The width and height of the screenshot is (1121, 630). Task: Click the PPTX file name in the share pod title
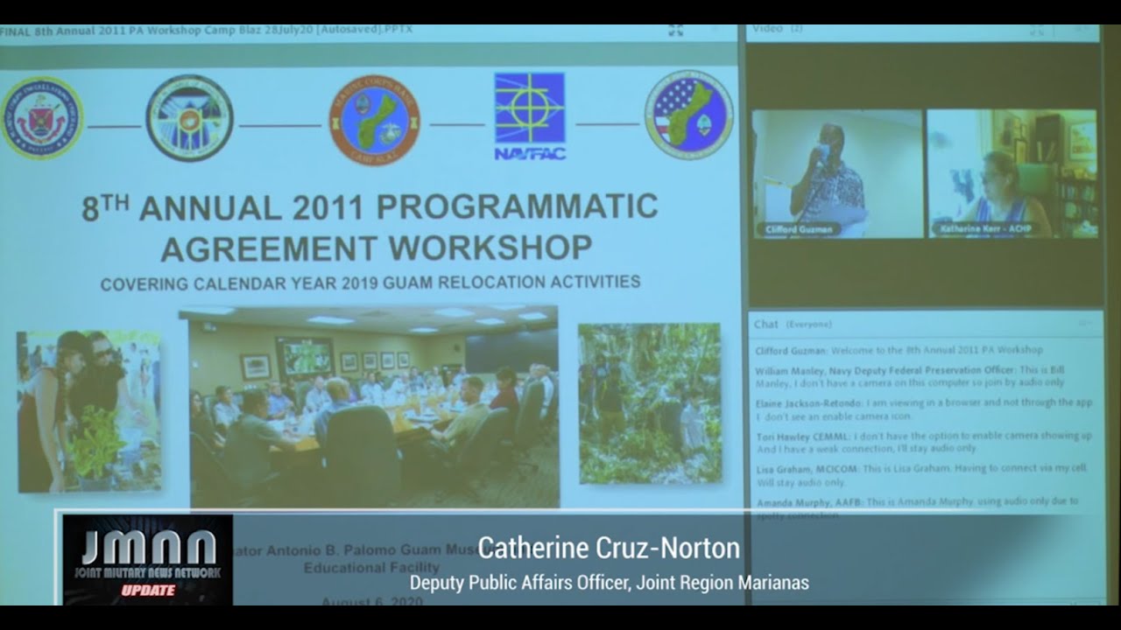click(x=206, y=30)
